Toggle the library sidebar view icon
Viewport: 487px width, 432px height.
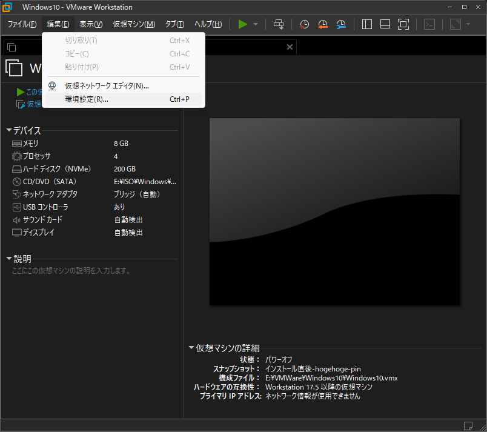pos(367,24)
